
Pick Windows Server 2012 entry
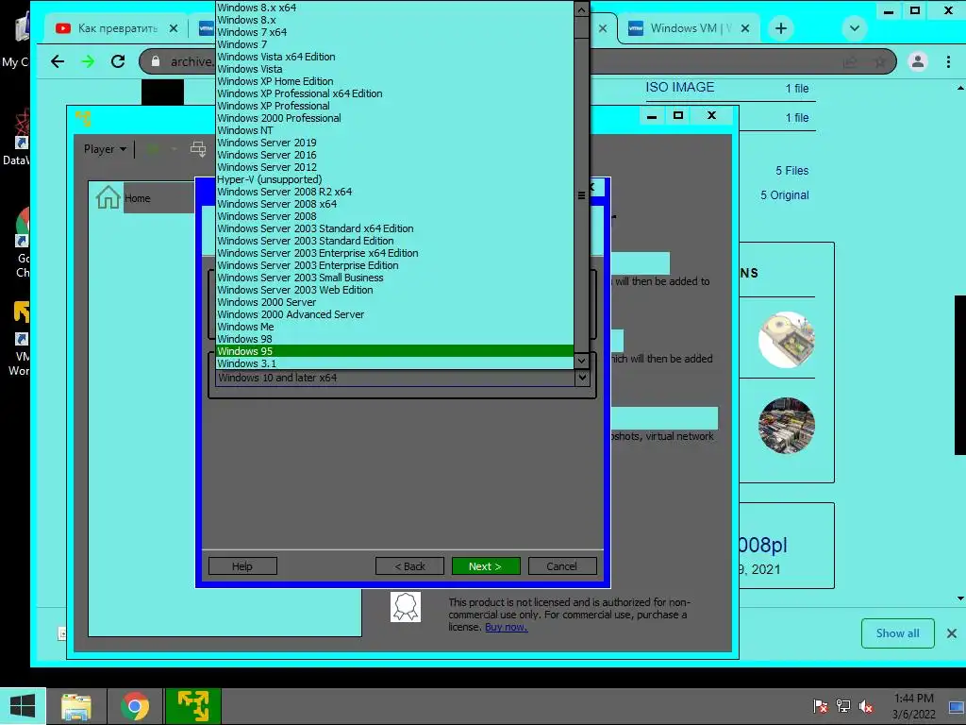[x=394, y=167]
